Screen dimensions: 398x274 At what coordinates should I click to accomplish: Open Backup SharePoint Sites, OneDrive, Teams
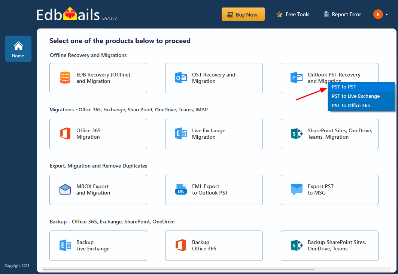(329, 246)
